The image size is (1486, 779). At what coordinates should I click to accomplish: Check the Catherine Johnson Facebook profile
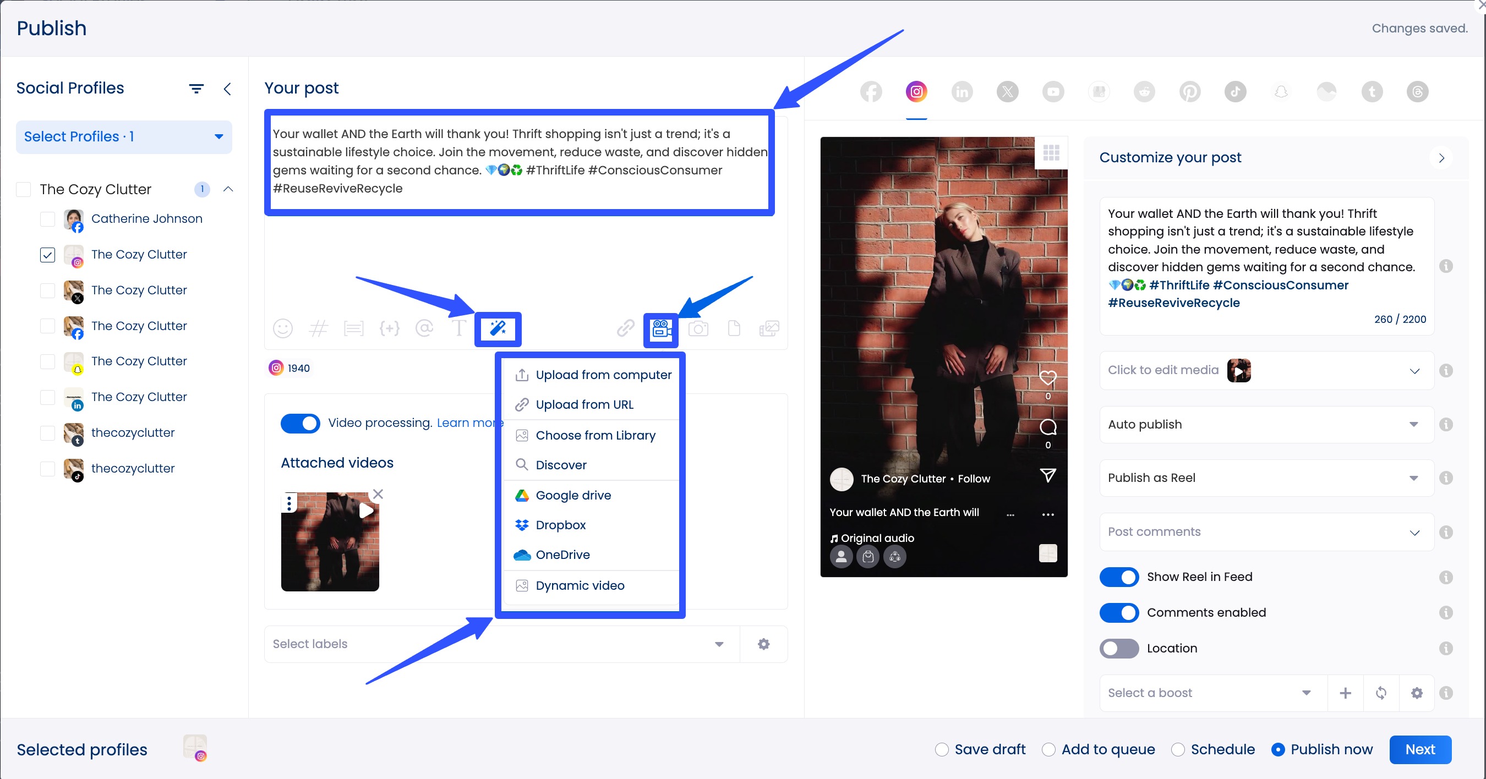[47, 219]
